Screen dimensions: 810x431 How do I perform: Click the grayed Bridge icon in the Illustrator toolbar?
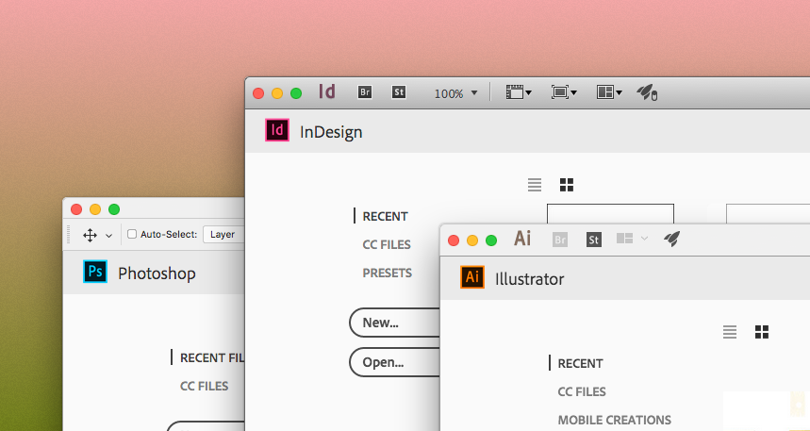pos(560,240)
